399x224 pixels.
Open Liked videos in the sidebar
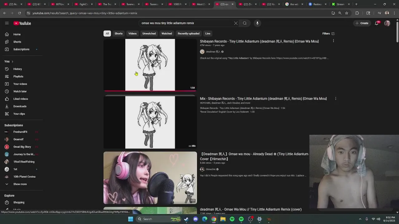click(21, 99)
